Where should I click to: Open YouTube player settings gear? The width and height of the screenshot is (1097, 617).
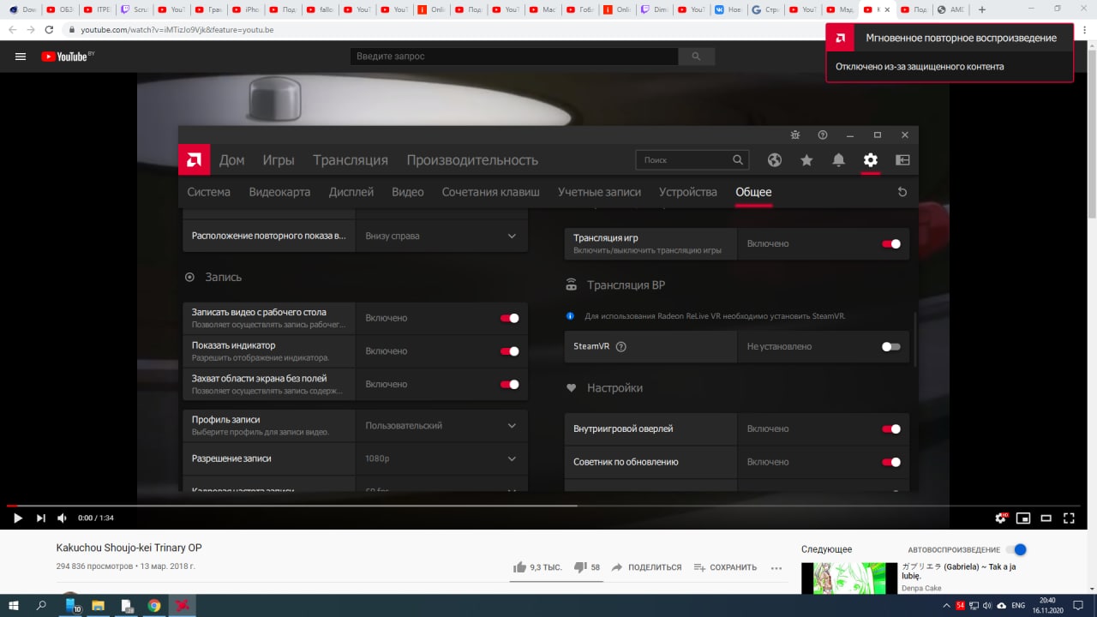coord(1001,518)
